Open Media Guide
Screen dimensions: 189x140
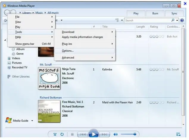pos(21,121)
